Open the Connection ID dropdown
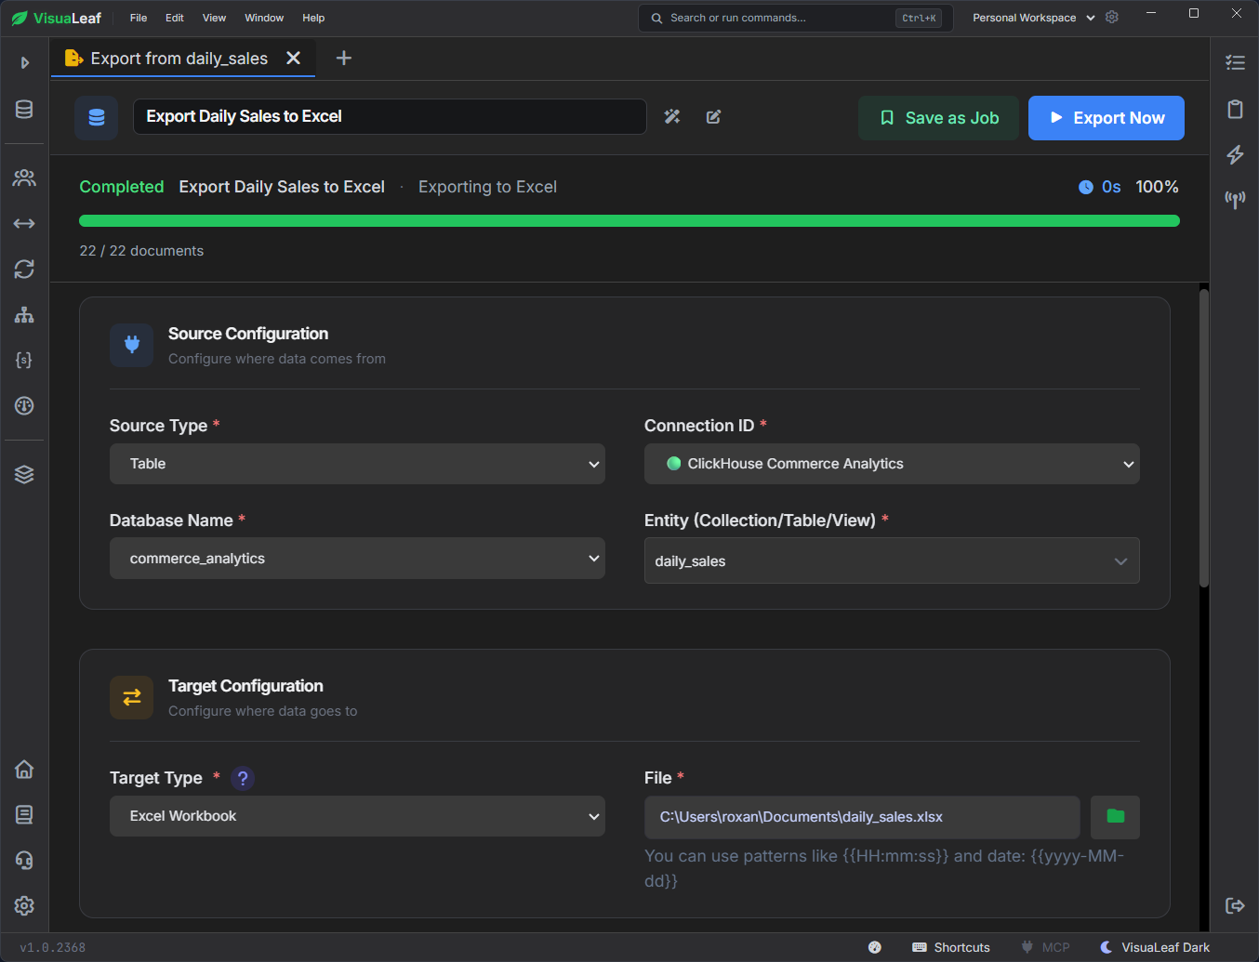The width and height of the screenshot is (1259, 962). 892,464
